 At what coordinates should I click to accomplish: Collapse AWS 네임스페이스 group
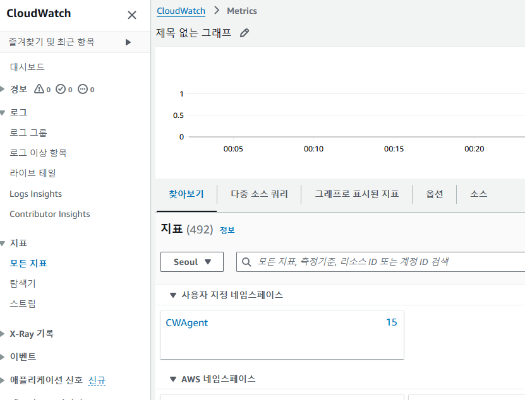[173, 379]
